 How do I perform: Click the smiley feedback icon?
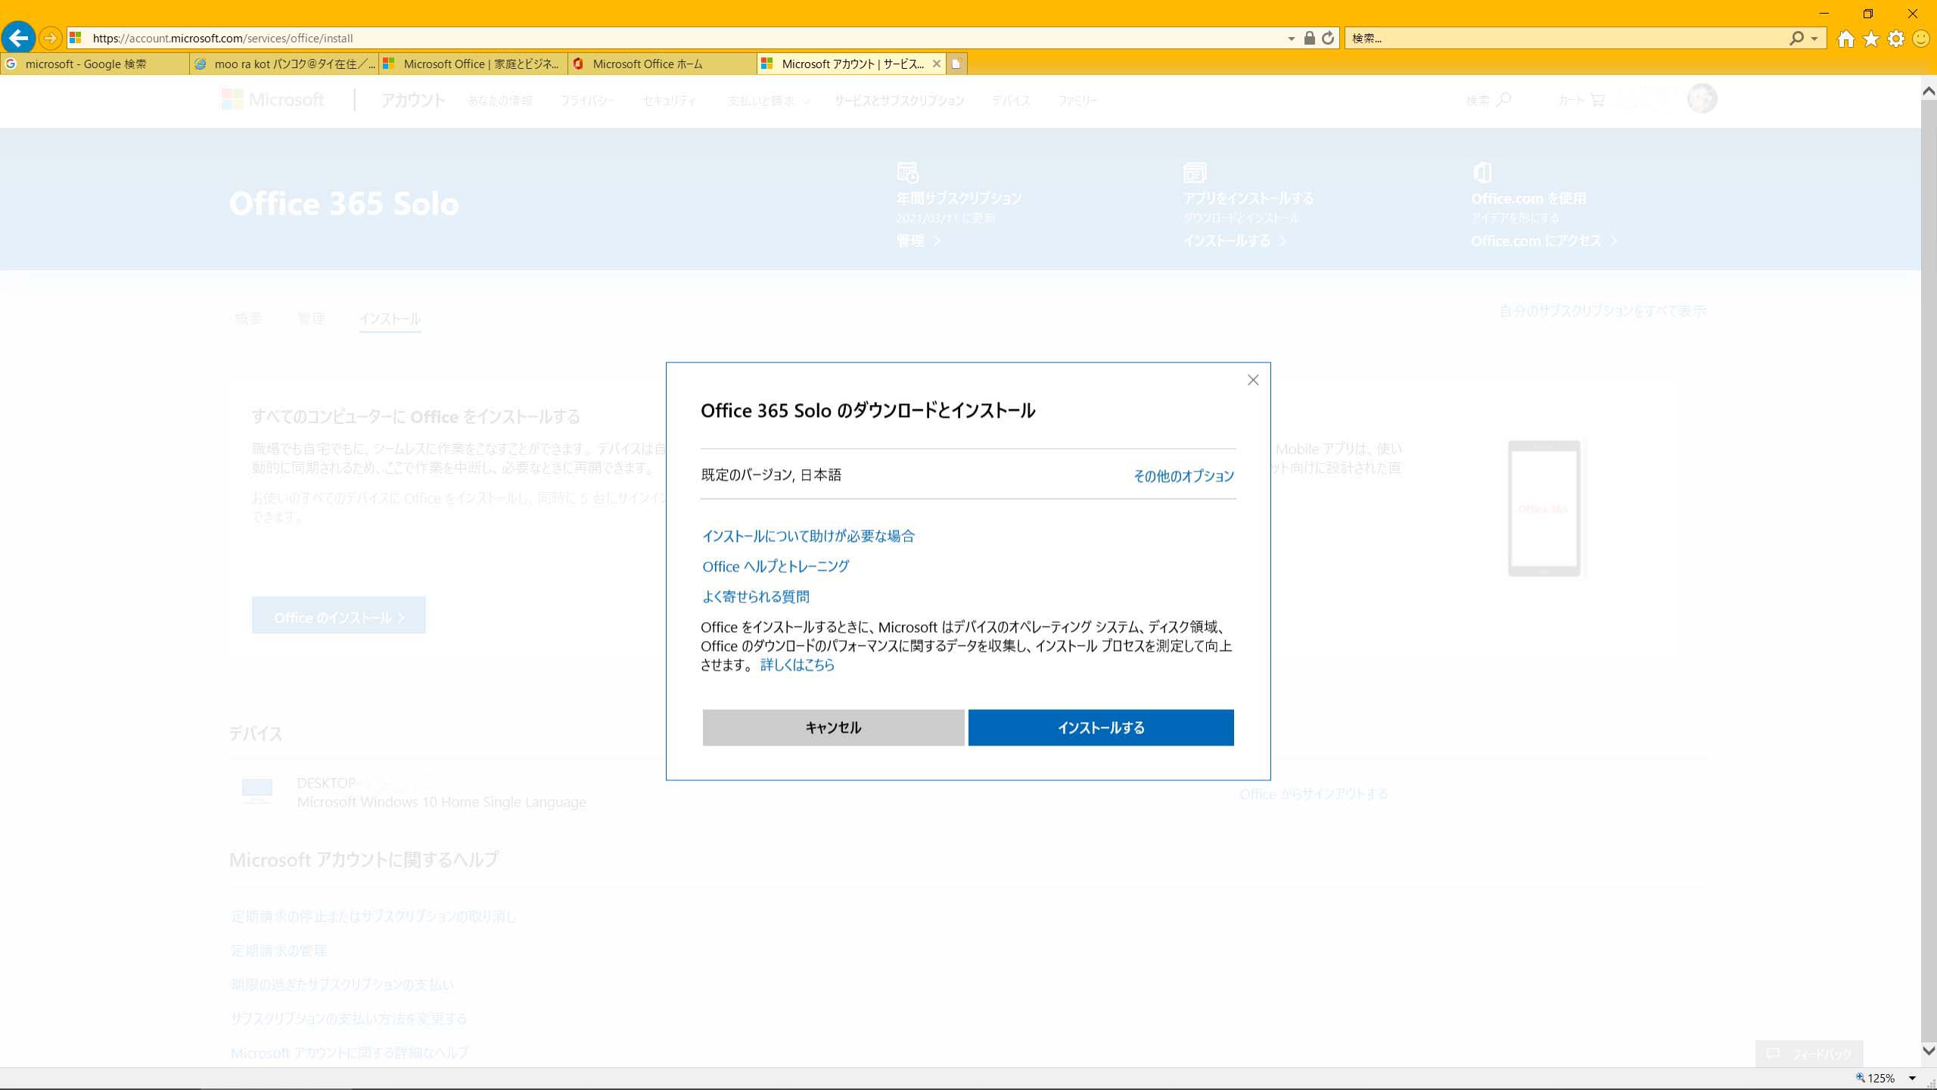[x=1921, y=39]
